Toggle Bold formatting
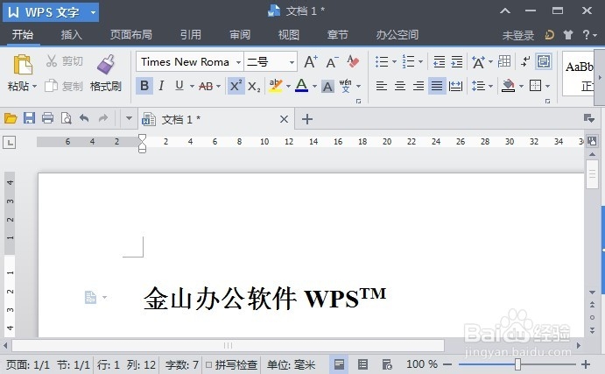605x374 pixels. (144, 86)
